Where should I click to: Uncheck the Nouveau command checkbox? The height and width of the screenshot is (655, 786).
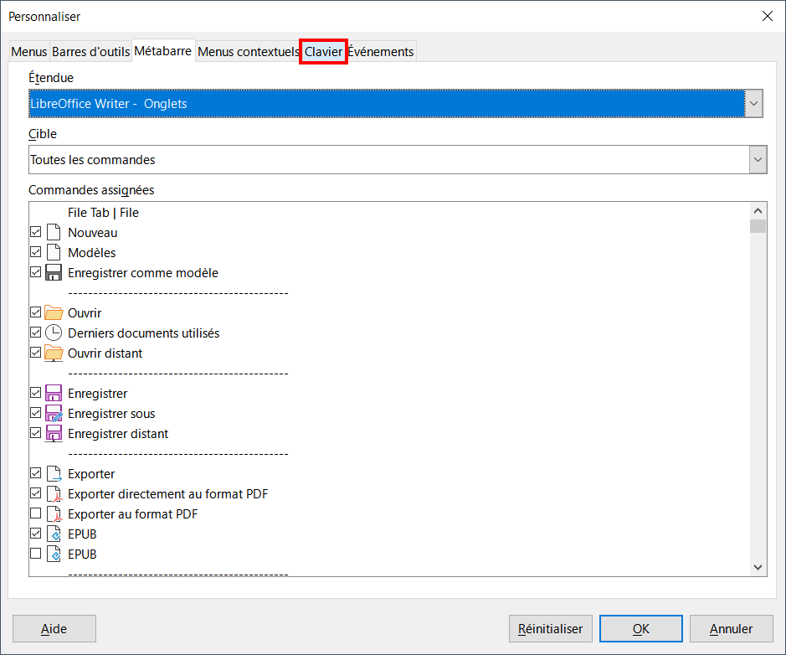tap(36, 232)
